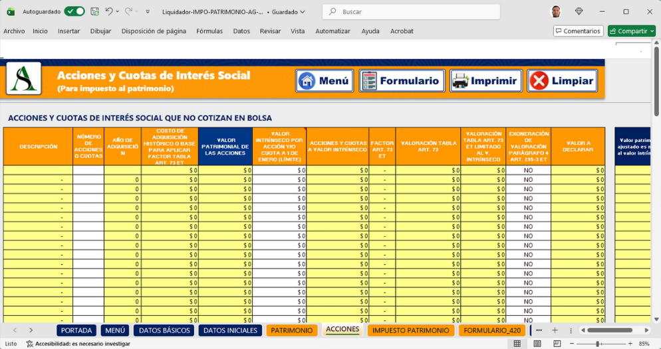Click inside the Buscar search field
This screenshot has height=349, width=661.
coord(411,12)
